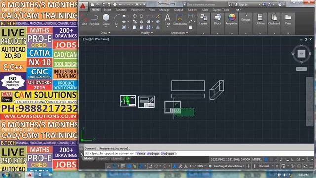Screen dimensions: 316x178
Task: Click the Move tool in Modify panel
Action: pyautogui.click(x=135, y=16)
